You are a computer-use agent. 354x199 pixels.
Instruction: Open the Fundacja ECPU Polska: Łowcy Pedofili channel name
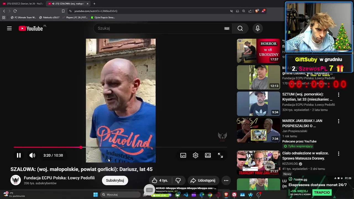point(59,178)
